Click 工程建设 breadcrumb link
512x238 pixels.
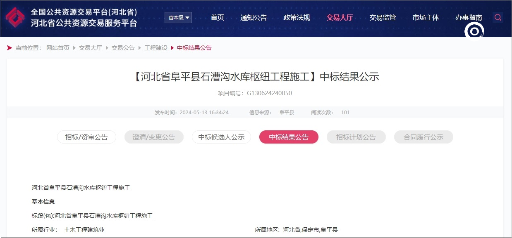pos(156,48)
